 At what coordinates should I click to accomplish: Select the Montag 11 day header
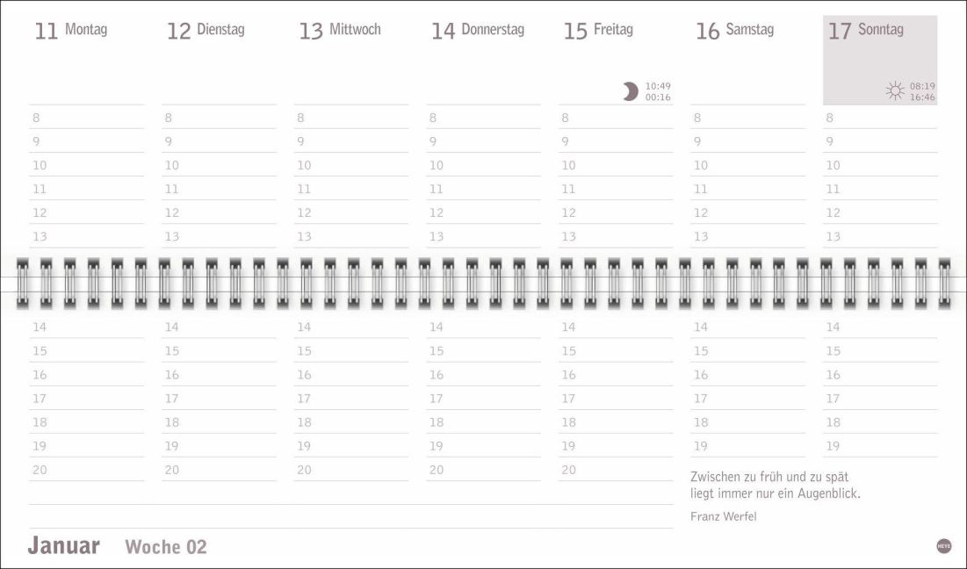[71, 31]
